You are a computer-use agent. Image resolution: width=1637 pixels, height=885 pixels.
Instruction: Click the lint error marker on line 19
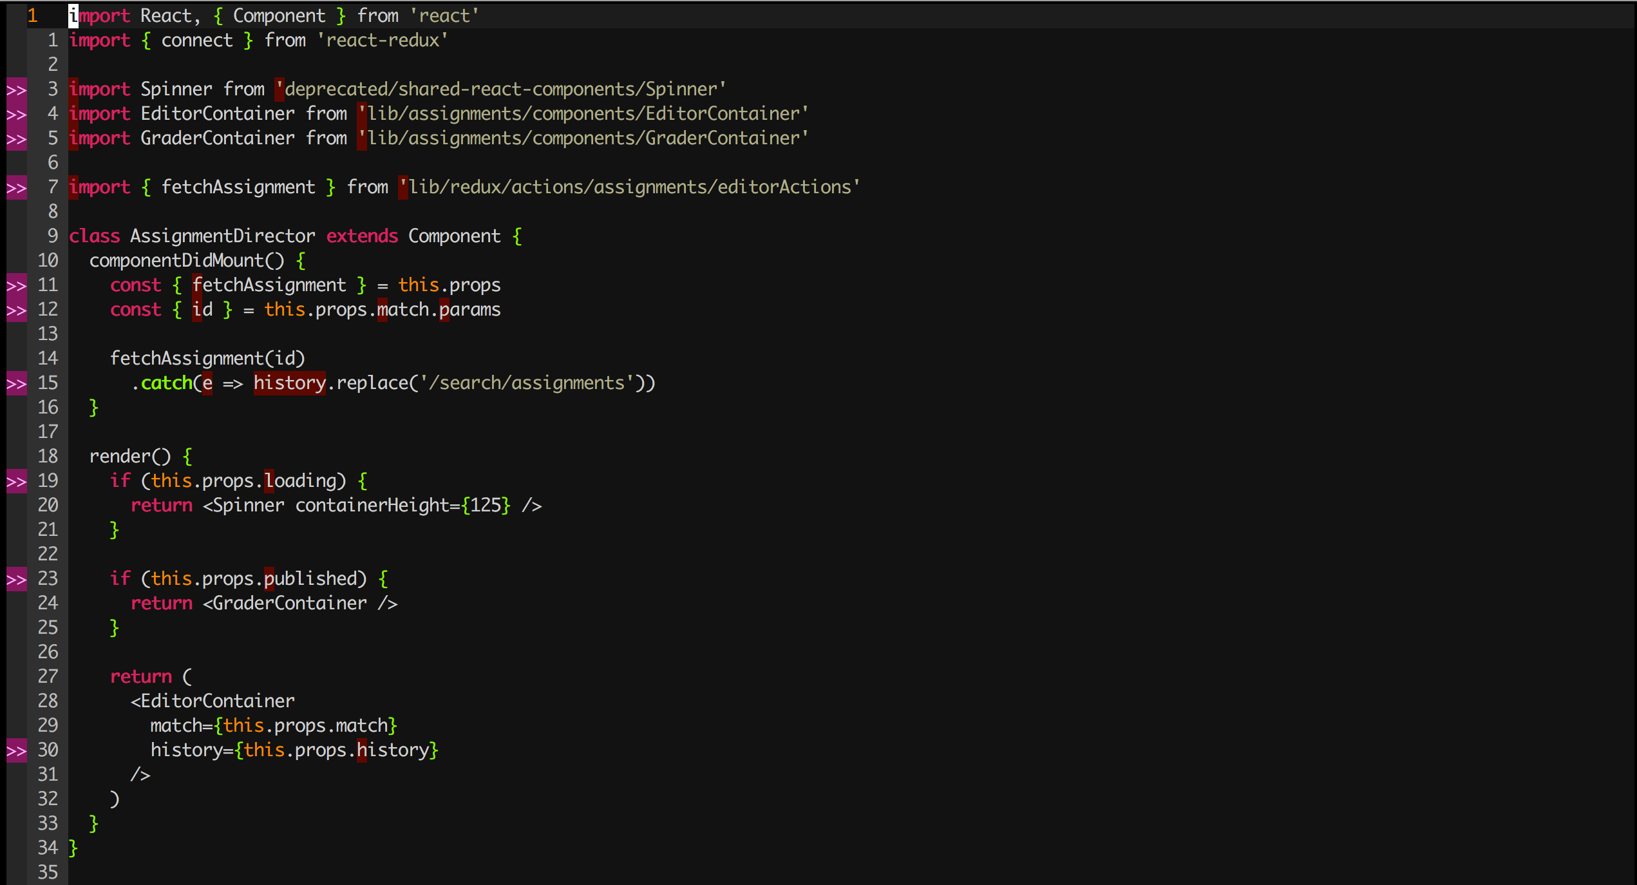click(16, 481)
